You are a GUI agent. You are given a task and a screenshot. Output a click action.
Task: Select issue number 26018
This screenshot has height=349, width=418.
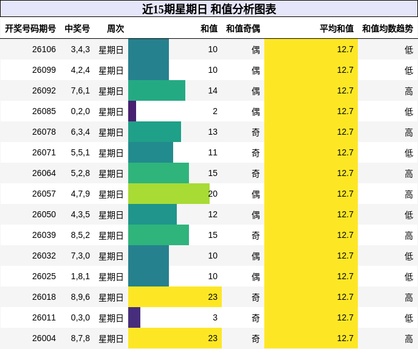44,297
